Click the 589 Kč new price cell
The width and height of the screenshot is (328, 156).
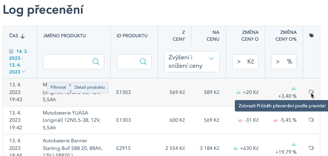coord(212,92)
